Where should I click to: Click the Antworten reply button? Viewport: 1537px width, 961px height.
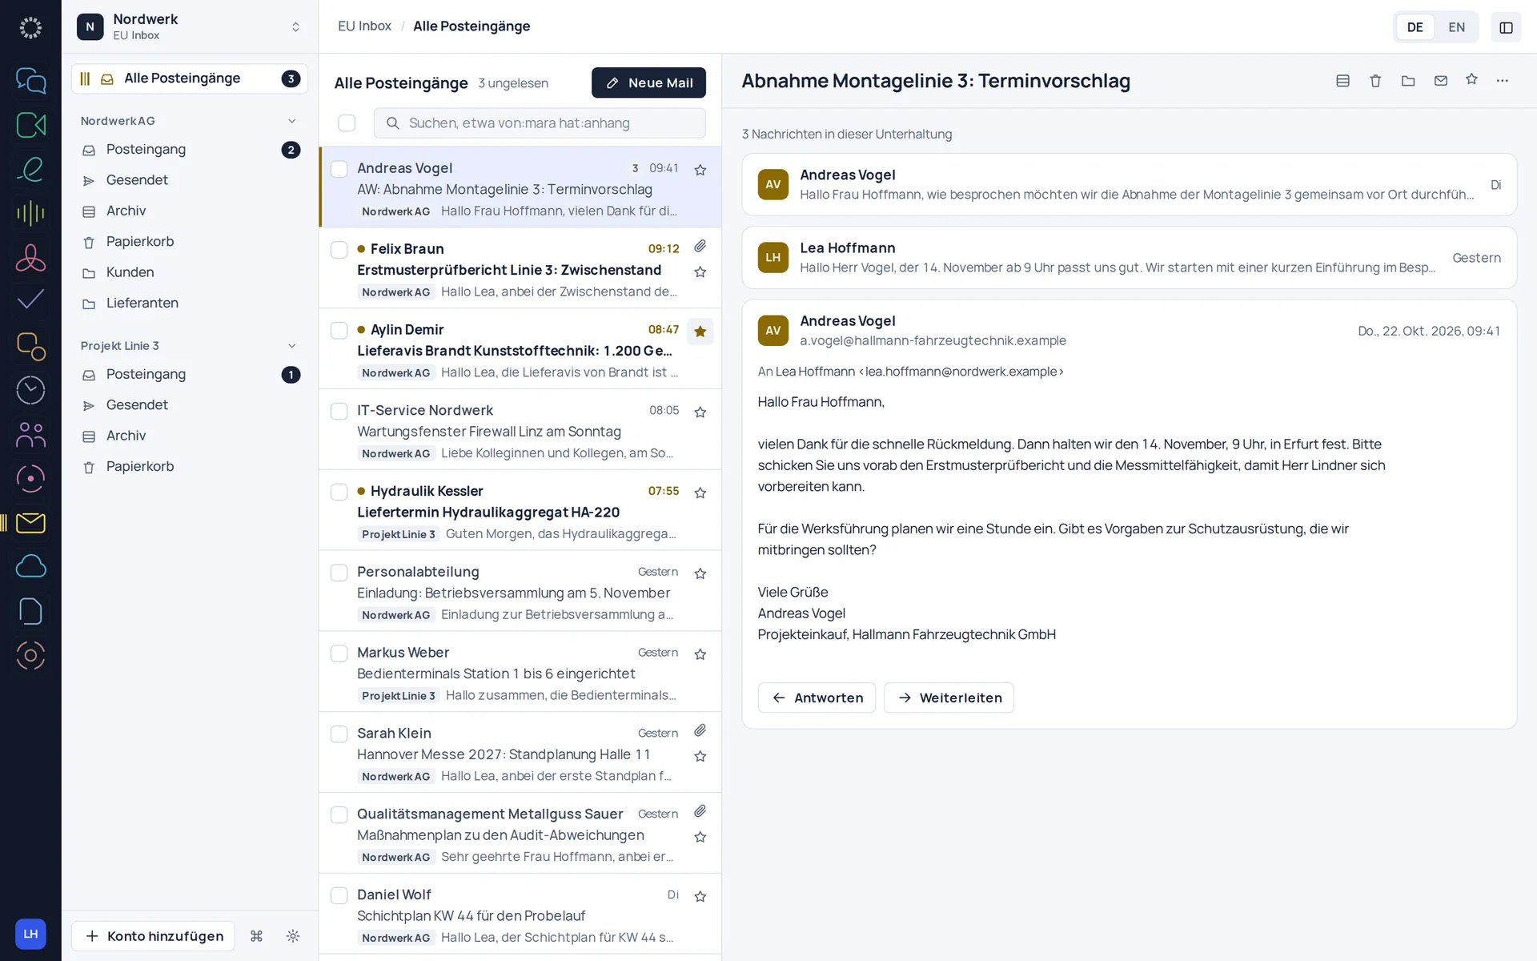[x=817, y=698]
